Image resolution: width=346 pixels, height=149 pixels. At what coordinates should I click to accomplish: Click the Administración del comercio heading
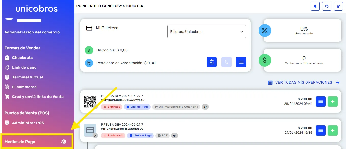point(32,32)
